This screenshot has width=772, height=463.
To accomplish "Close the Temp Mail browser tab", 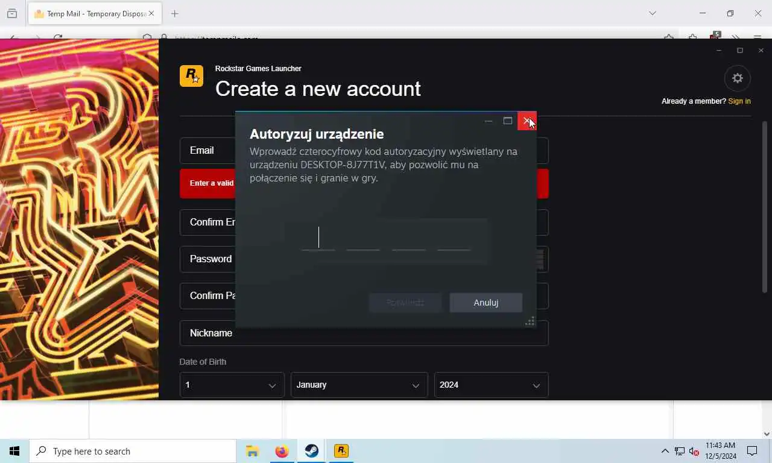I will tap(151, 13).
